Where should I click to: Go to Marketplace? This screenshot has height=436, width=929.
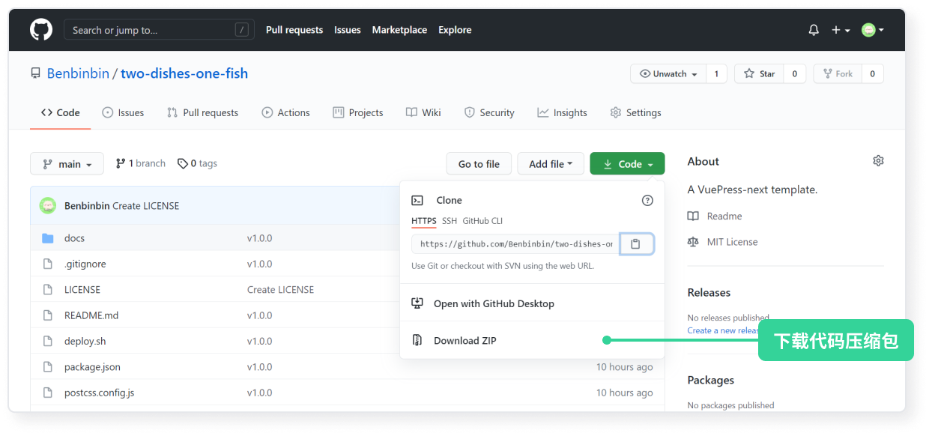pyautogui.click(x=399, y=30)
